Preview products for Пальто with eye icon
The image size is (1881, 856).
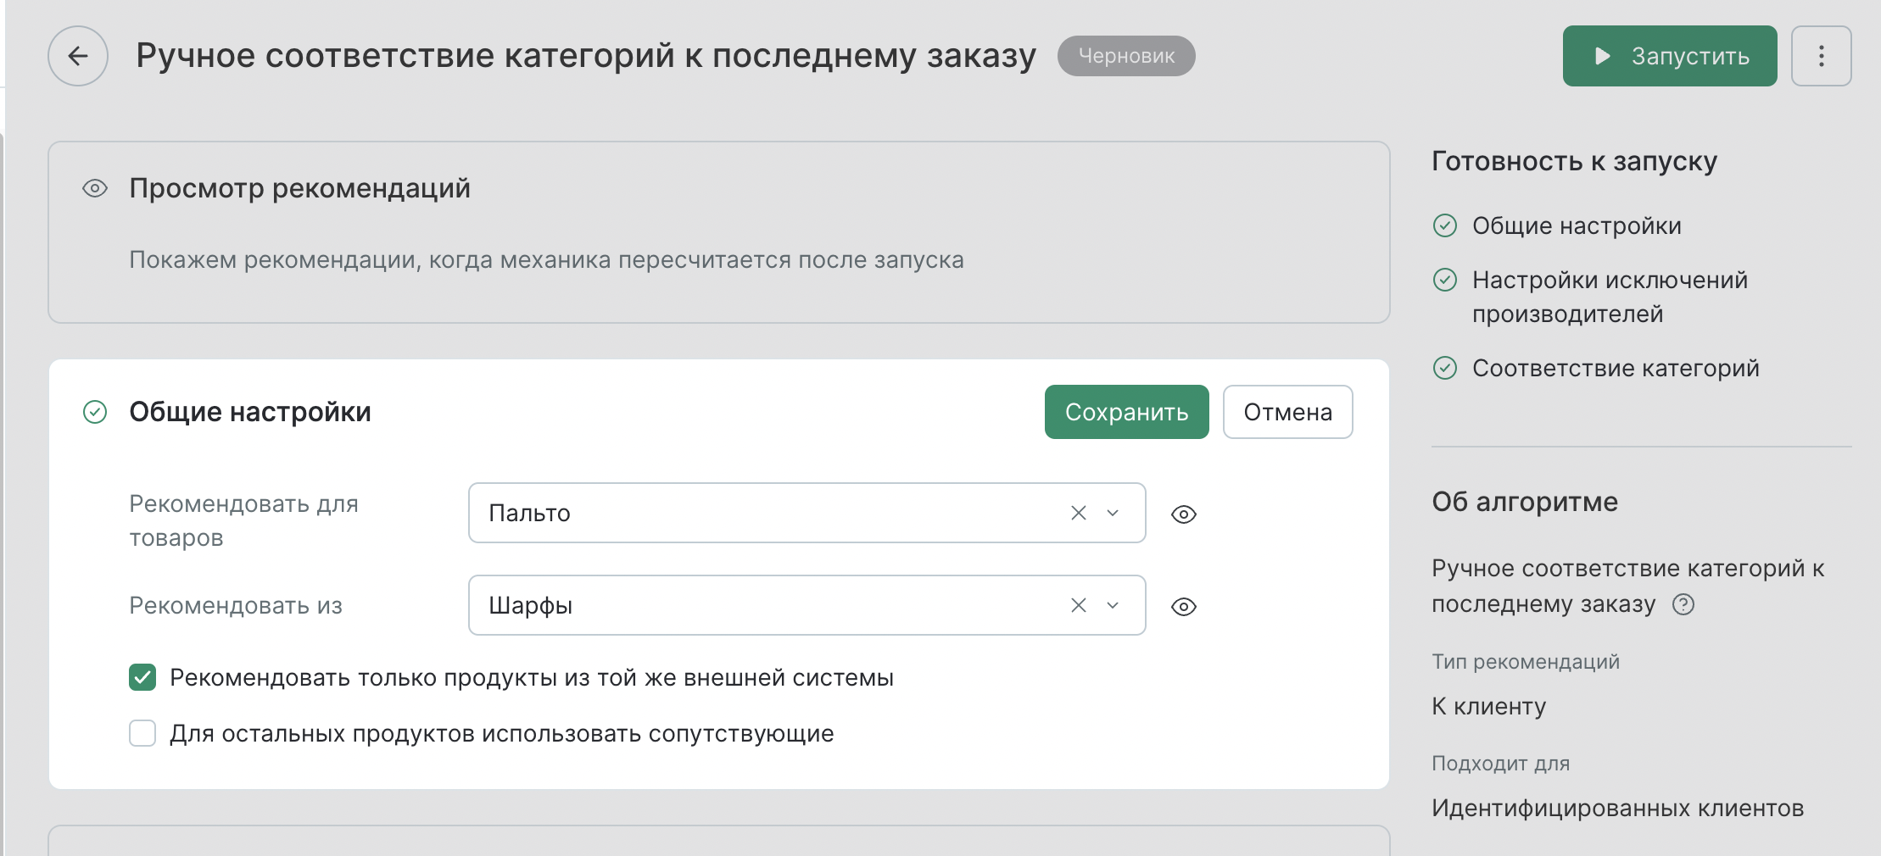pos(1183,514)
